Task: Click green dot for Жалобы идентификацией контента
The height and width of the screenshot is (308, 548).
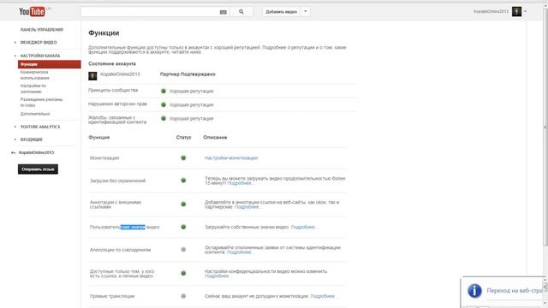Action: [x=164, y=118]
